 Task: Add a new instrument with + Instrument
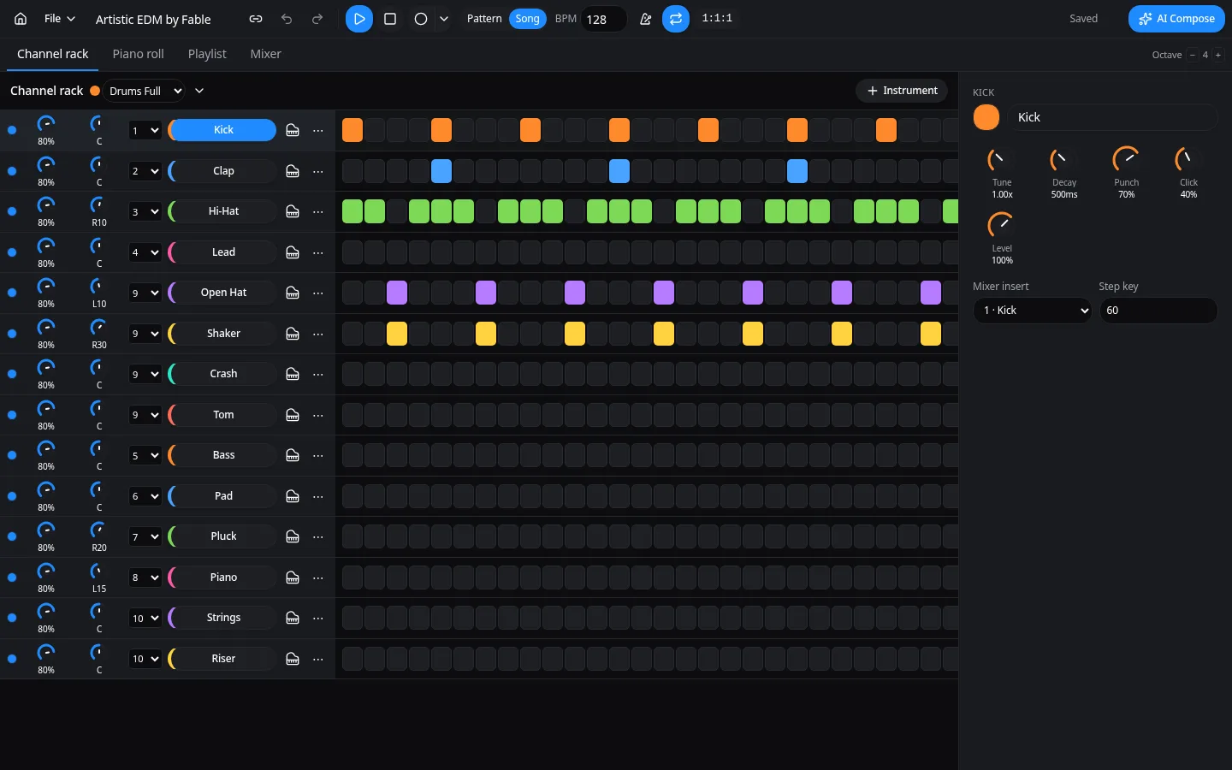[x=902, y=91]
